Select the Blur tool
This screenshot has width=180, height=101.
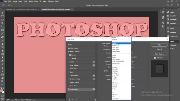(x=3, y=58)
